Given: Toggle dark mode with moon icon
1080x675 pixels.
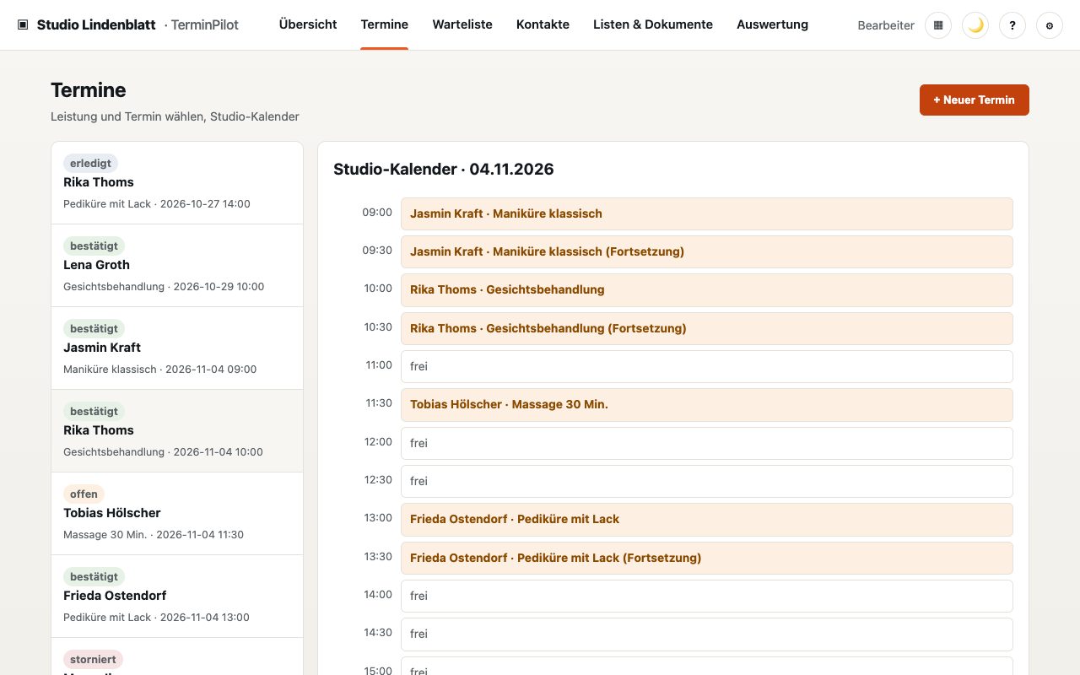Looking at the screenshot, I should (x=975, y=25).
